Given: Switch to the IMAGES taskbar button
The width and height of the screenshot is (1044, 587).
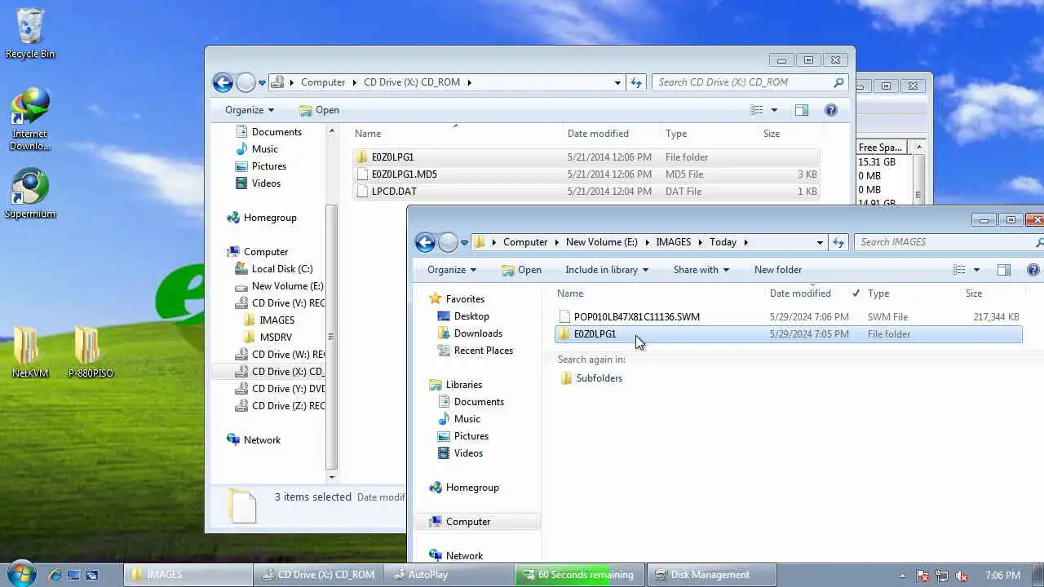Looking at the screenshot, I should point(189,575).
